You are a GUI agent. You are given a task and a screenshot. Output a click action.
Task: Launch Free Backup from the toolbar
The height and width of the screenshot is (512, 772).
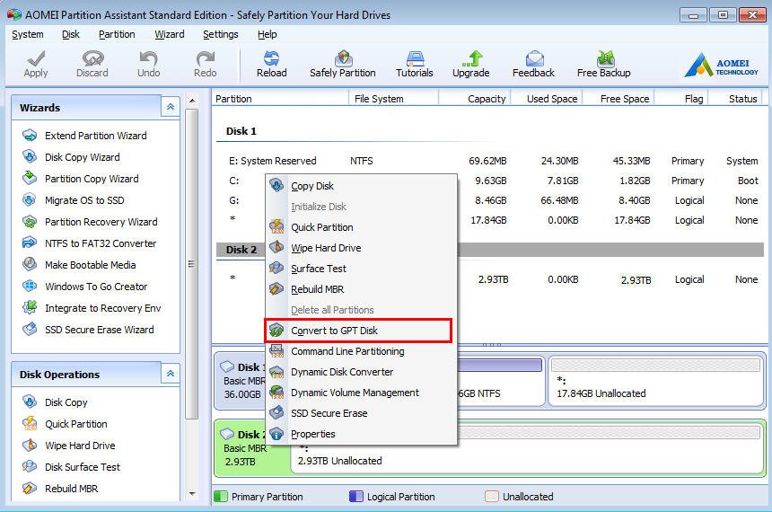[x=603, y=64]
